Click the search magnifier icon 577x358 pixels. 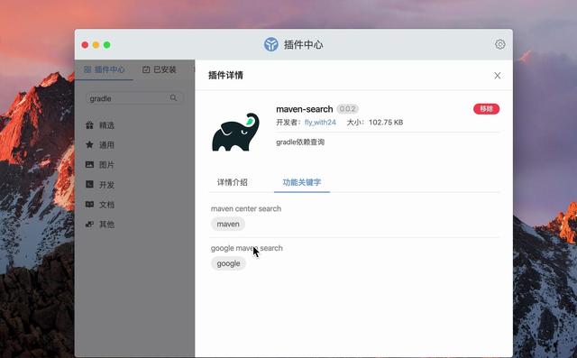tap(173, 98)
